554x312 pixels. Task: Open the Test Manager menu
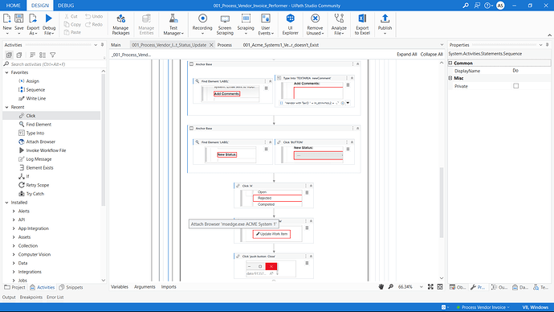[x=173, y=24]
